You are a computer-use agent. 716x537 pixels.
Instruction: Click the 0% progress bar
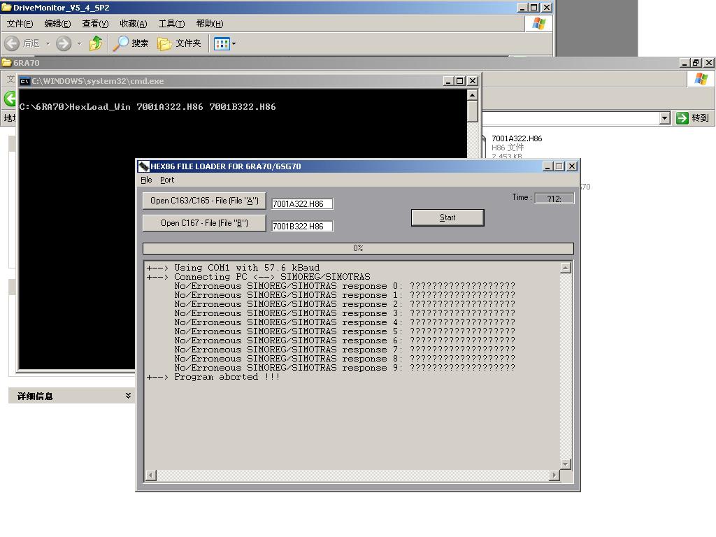coord(358,248)
